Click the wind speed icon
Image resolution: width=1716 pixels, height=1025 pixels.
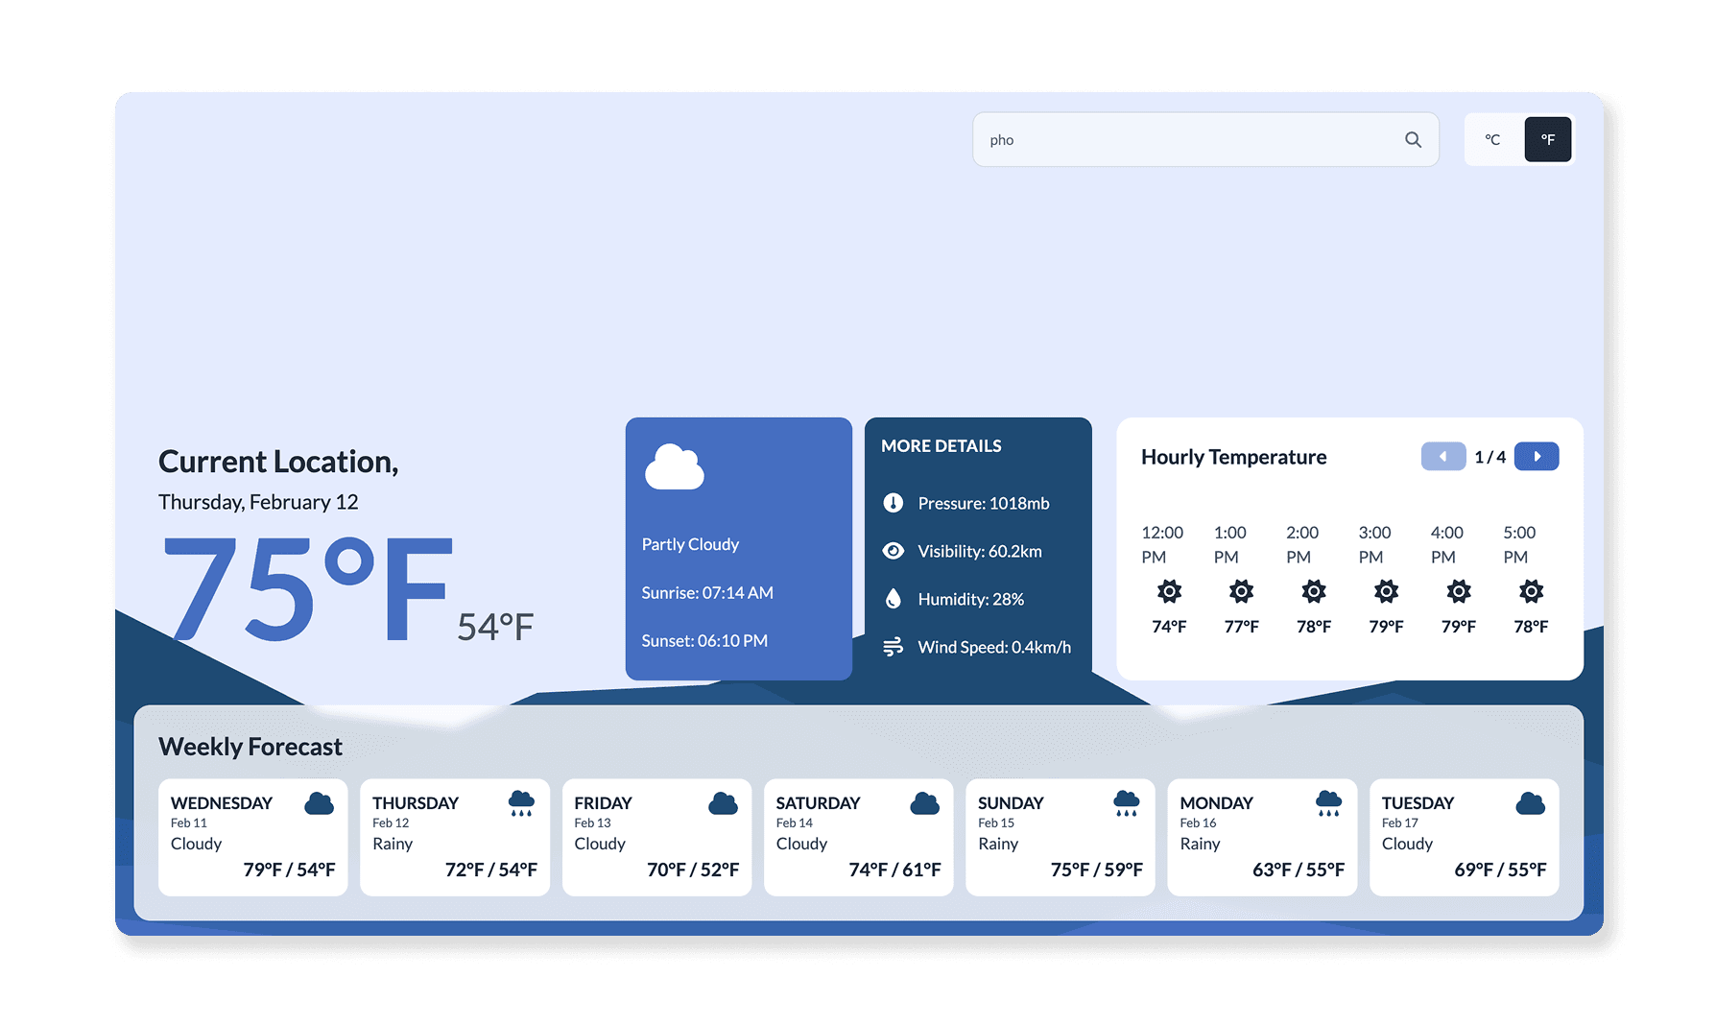point(894,647)
